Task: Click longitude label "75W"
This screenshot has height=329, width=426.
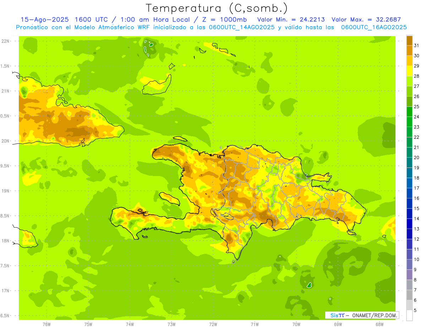Action: point(88,324)
